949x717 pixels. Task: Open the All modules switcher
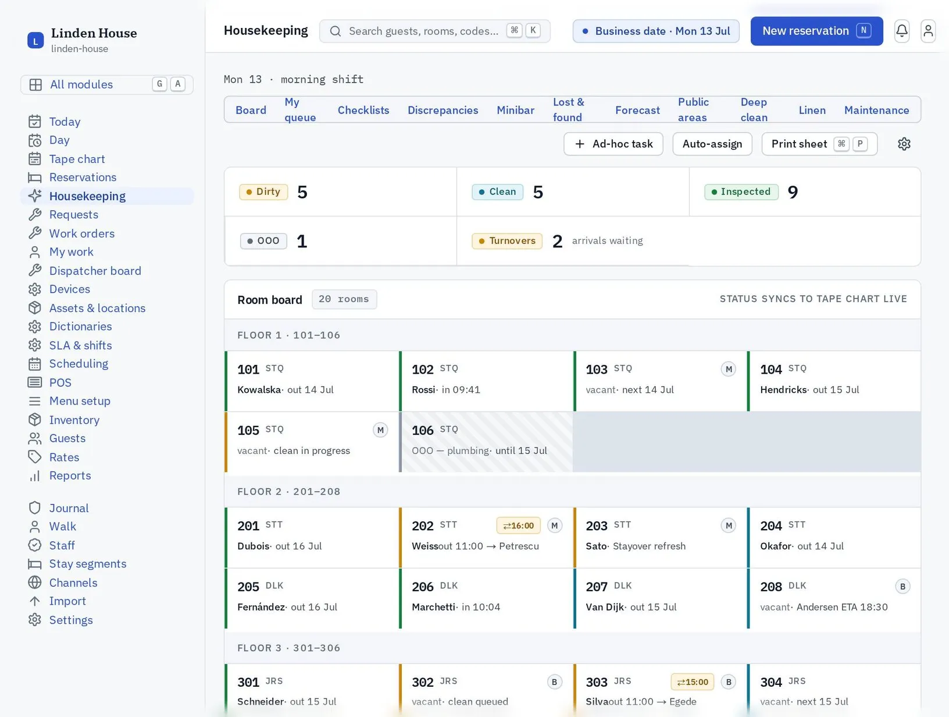tap(107, 84)
